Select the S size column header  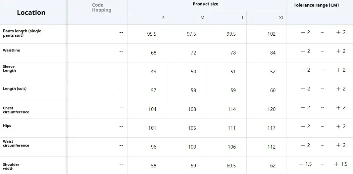(163, 18)
